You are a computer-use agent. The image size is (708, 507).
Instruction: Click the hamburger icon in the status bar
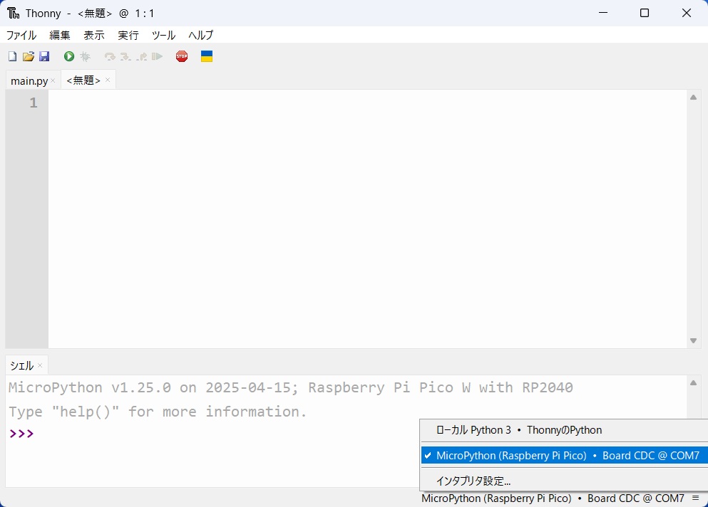(x=696, y=498)
